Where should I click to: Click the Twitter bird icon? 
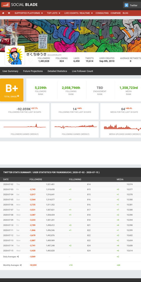[x=126, y=5]
